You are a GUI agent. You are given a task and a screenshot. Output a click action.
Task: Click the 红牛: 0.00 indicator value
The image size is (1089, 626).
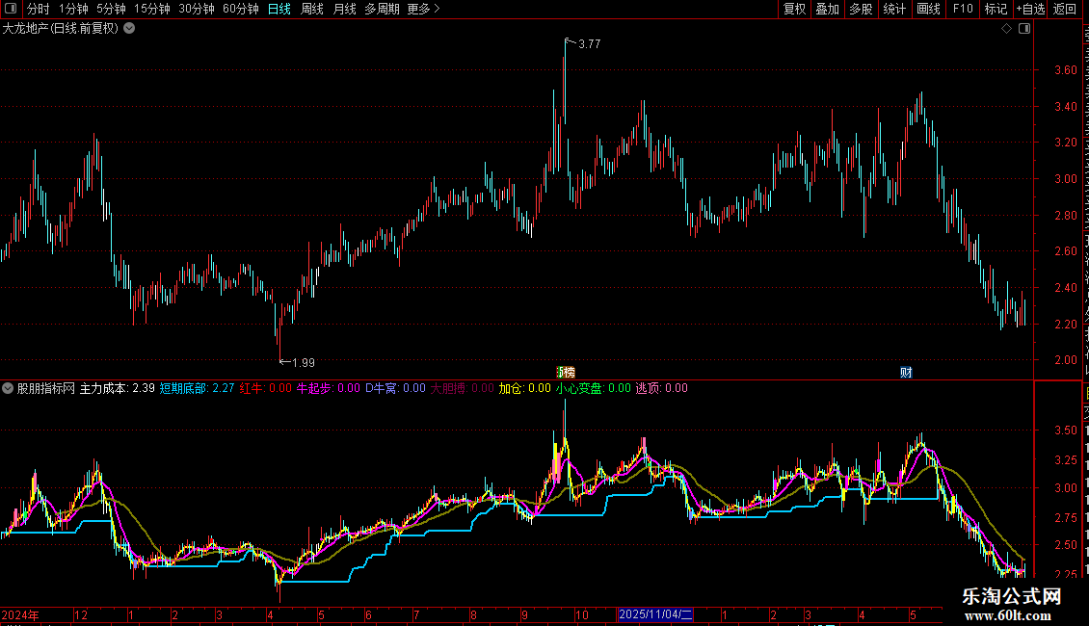pos(266,389)
